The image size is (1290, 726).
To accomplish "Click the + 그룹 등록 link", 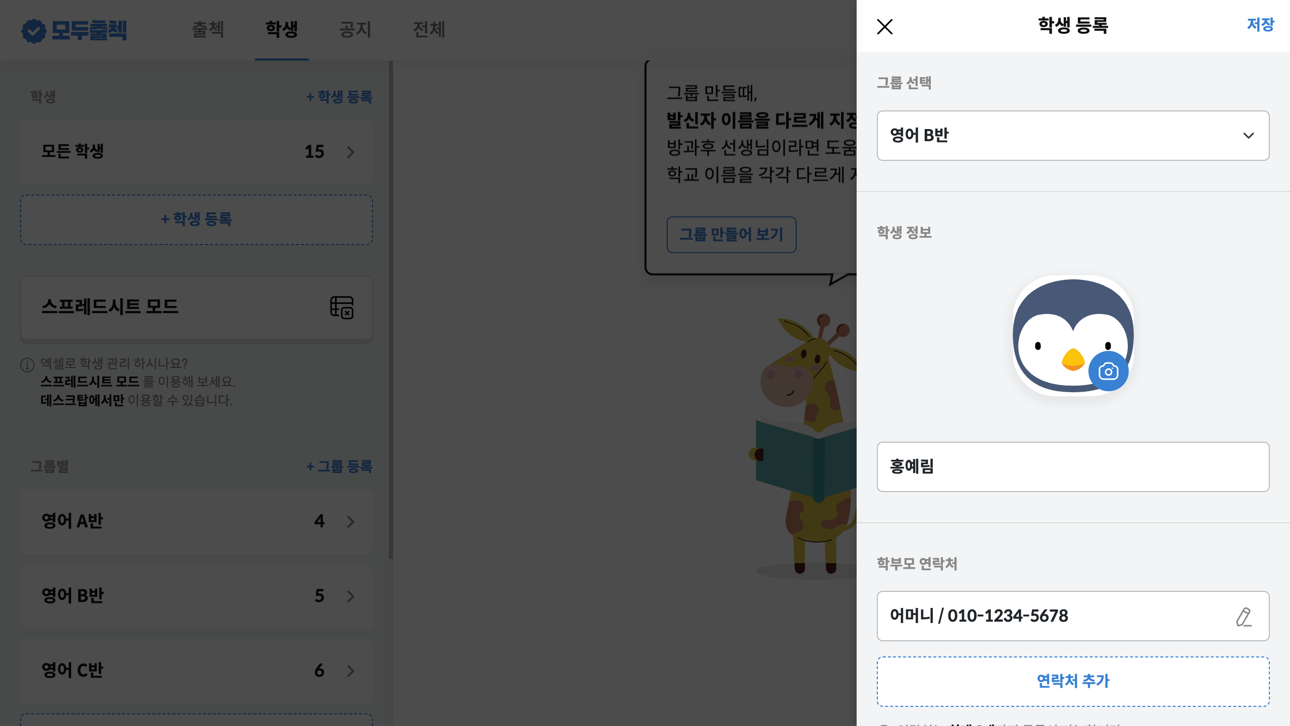I will (x=339, y=466).
